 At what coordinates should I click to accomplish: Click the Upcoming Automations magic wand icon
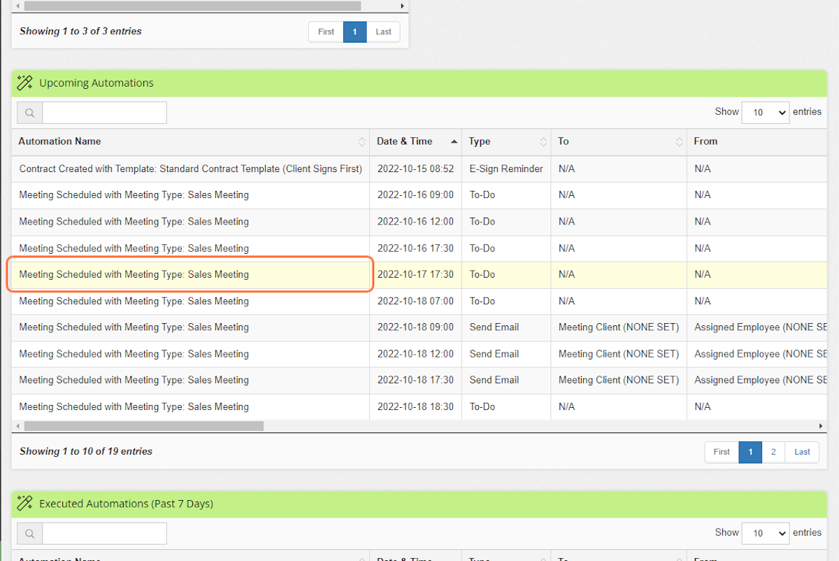(24, 83)
